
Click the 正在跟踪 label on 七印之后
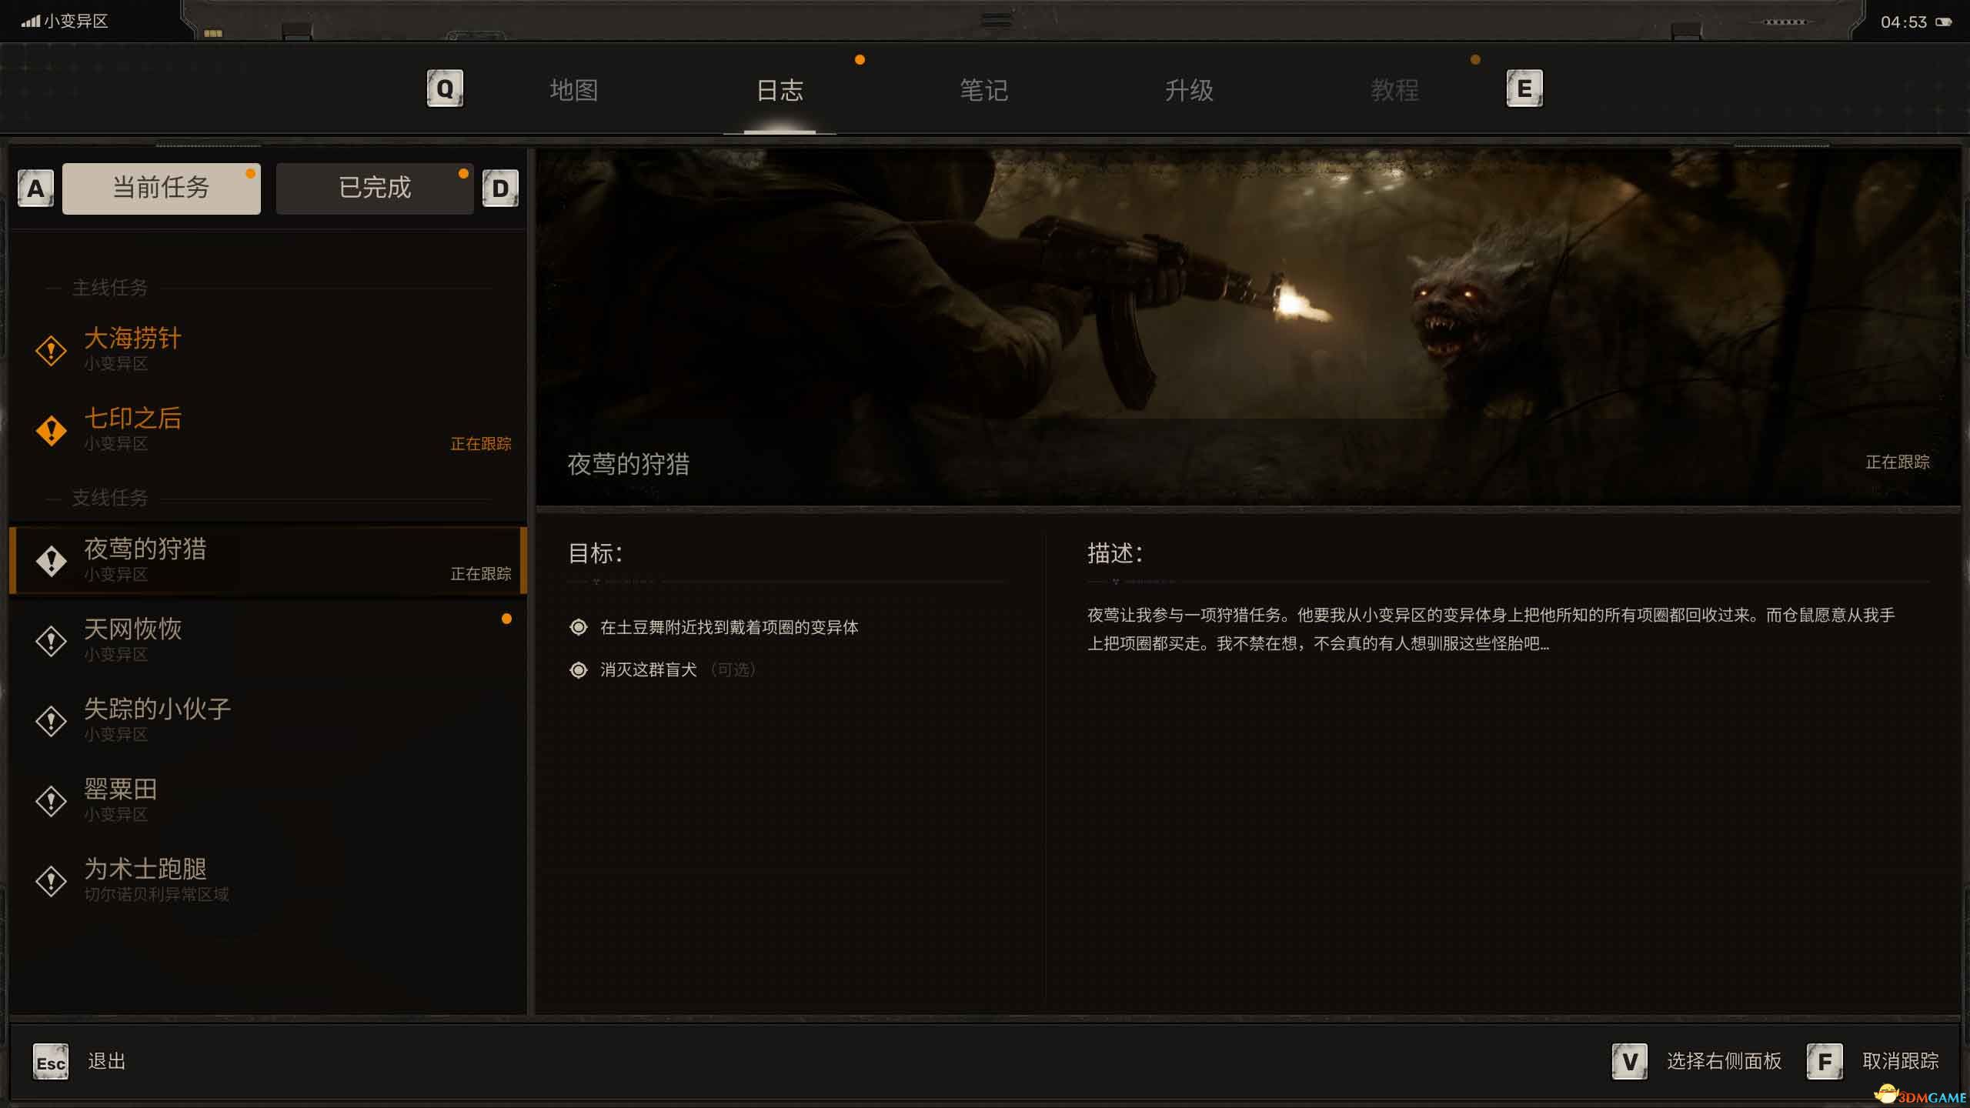481,444
